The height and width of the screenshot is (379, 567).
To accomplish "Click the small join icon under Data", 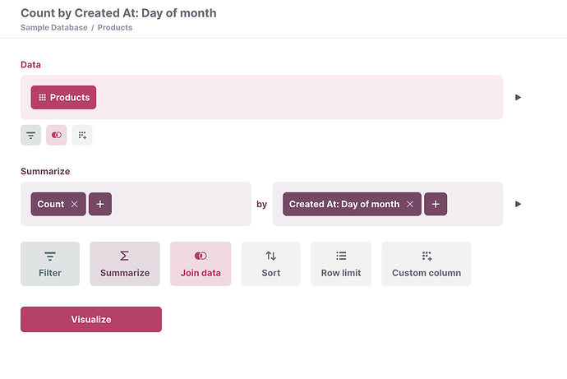I will (56, 135).
